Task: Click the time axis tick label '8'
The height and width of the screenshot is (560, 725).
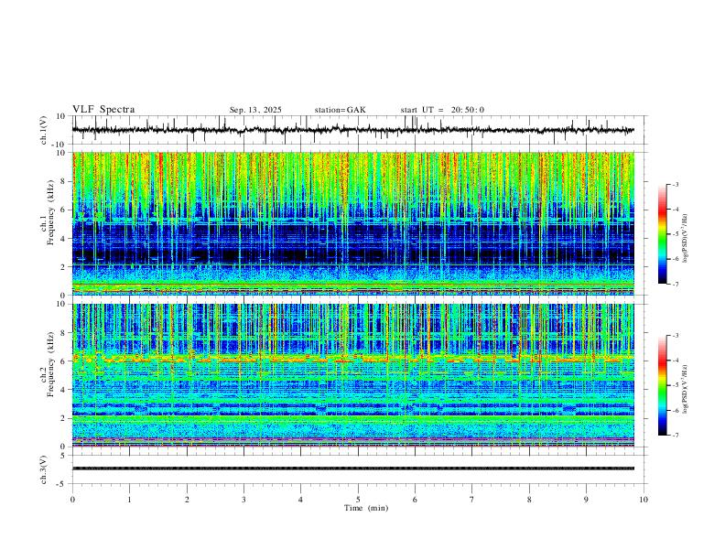Action: pos(529,500)
